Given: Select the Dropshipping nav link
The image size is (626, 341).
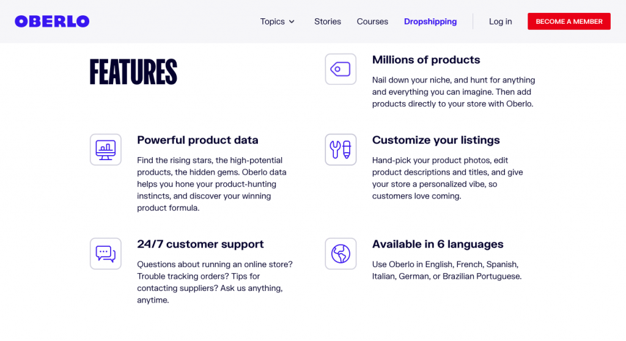Looking at the screenshot, I should click(430, 21).
